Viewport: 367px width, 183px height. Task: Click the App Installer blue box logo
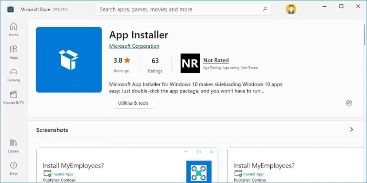click(69, 60)
